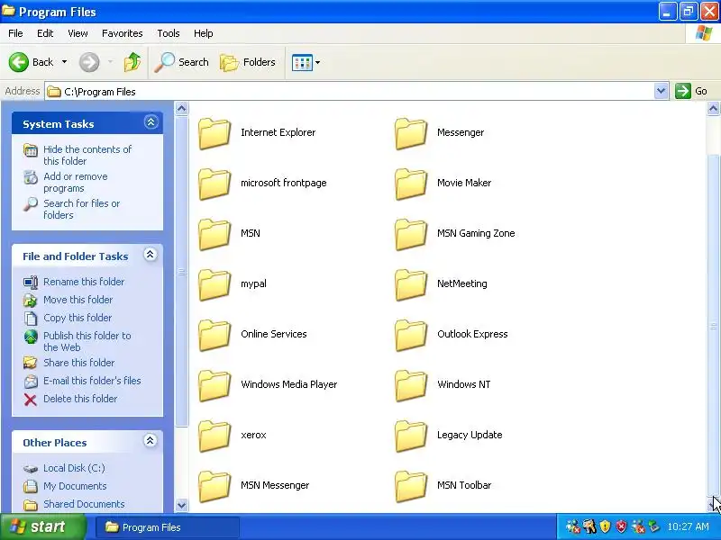Click the yellow security shield tray icon
The width and height of the screenshot is (721, 540).
(605, 526)
